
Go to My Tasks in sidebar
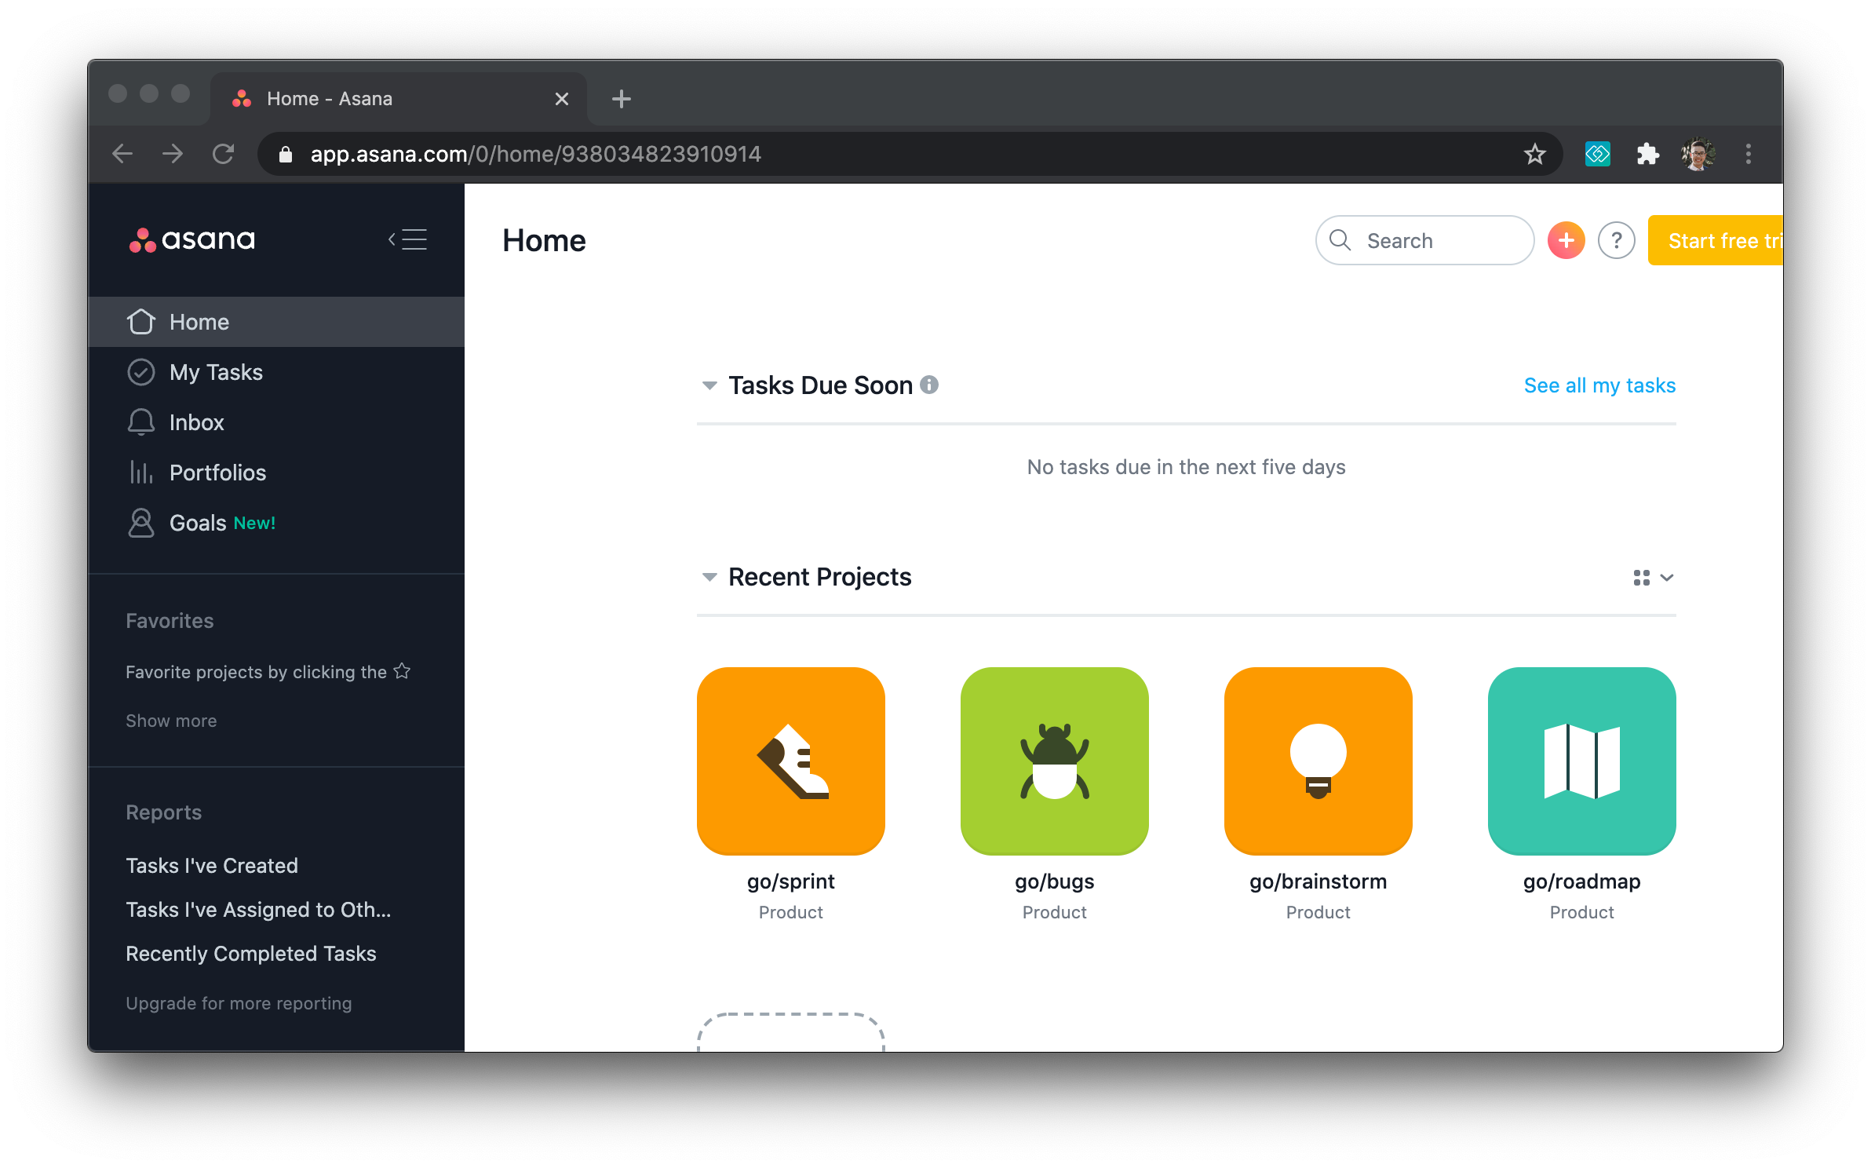[x=216, y=372]
